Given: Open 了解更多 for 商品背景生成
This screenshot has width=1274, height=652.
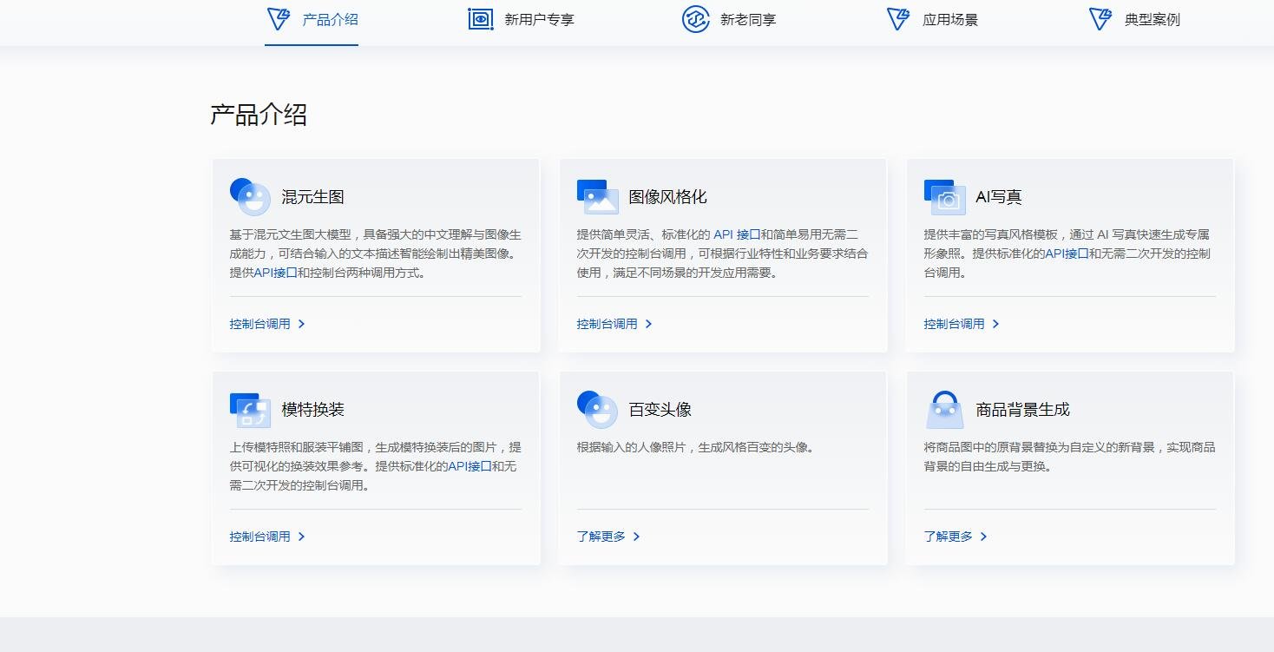Looking at the screenshot, I should [949, 537].
